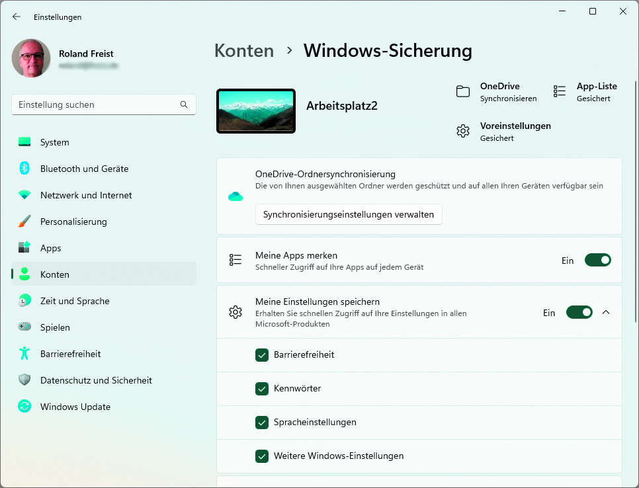639x488 pixels.
Task: Uncheck Weitere Windows-Einstellungen checkbox
Action: click(262, 456)
